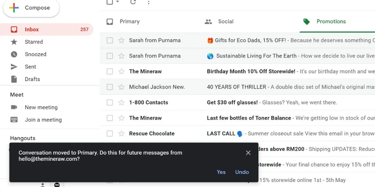Click the Sent paper-plane icon
This screenshot has width=375, height=187.
[x=14, y=67]
